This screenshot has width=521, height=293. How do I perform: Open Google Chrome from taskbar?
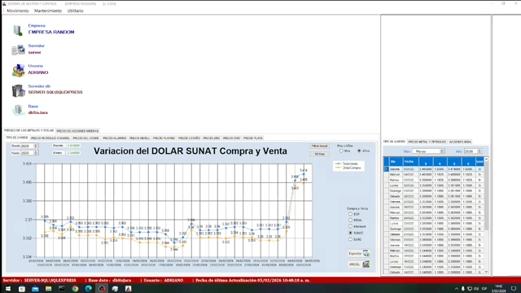pos(75,289)
